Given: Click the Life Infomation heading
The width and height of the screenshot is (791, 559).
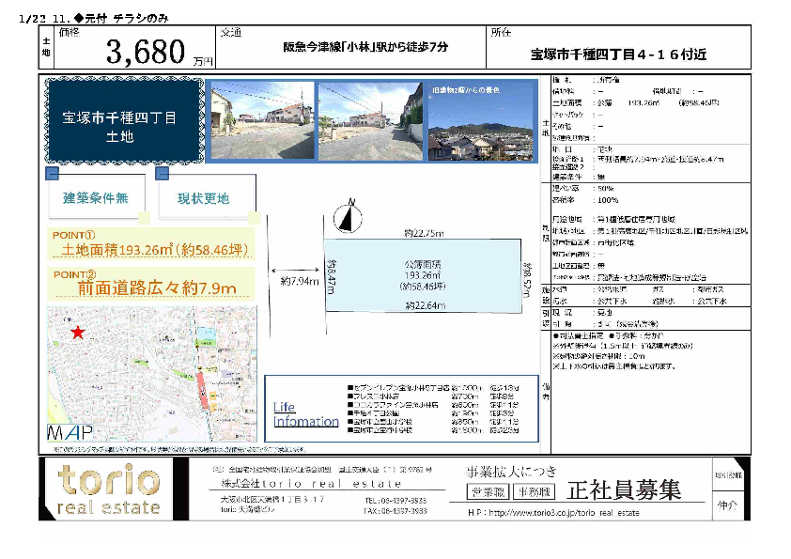Looking at the screenshot, I should (305, 414).
